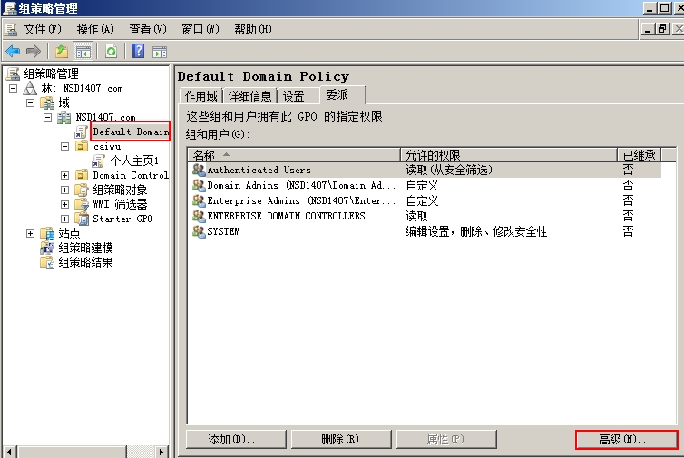Click the 删除(R) button

[x=341, y=439]
